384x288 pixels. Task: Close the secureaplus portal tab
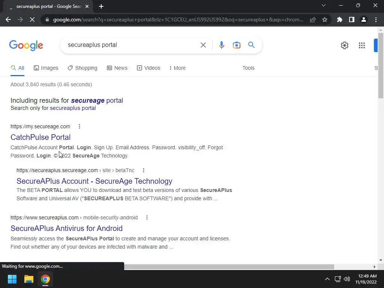pyautogui.click(x=87, y=7)
